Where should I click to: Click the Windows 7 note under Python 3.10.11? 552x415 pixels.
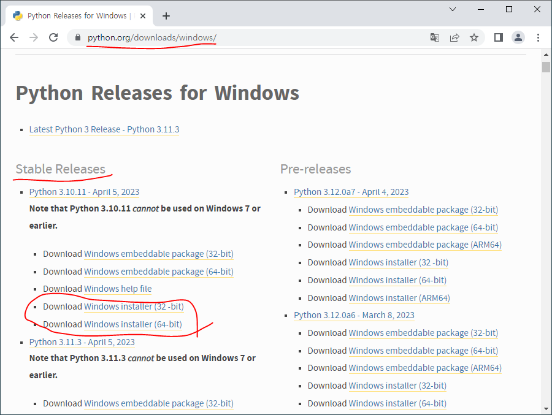point(145,217)
